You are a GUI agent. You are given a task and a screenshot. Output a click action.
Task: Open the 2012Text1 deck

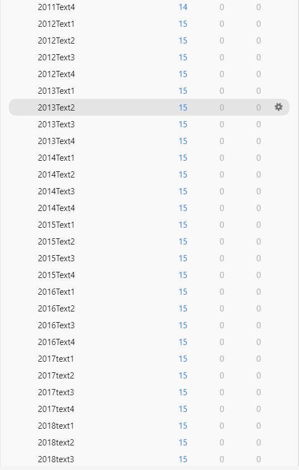pos(56,24)
